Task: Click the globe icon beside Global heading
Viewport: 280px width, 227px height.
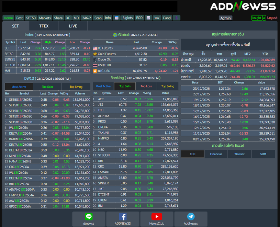Action: pyautogui.click(x=115, y=35)
